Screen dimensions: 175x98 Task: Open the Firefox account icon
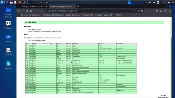(165, 11)
